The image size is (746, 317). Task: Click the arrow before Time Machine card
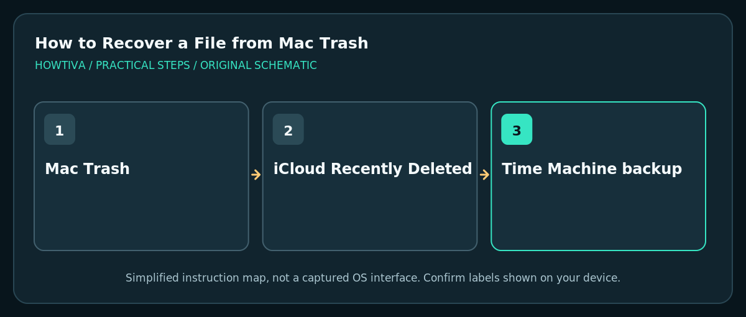pyautogui.click(x=484, y=175)
